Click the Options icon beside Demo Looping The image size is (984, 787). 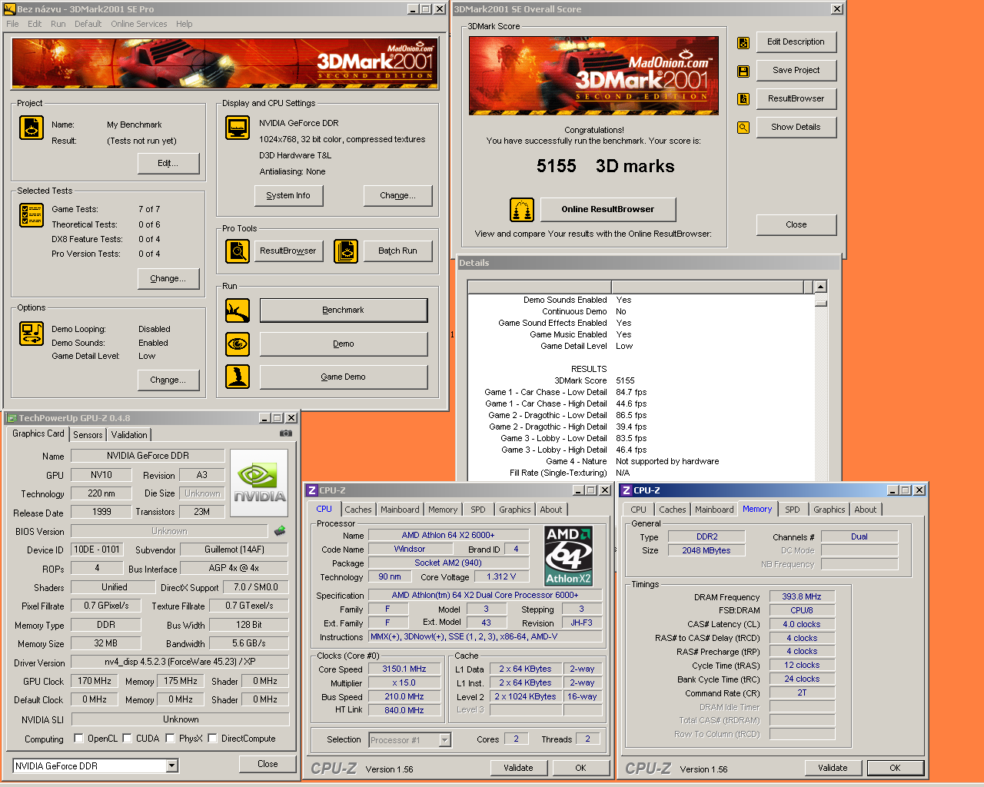pyautogui.click(x=32, y=334)
